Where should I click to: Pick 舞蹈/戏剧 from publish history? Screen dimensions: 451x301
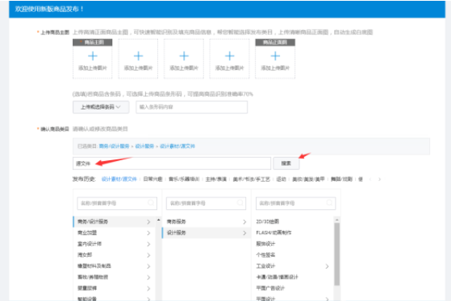click(x=341, y=179)
